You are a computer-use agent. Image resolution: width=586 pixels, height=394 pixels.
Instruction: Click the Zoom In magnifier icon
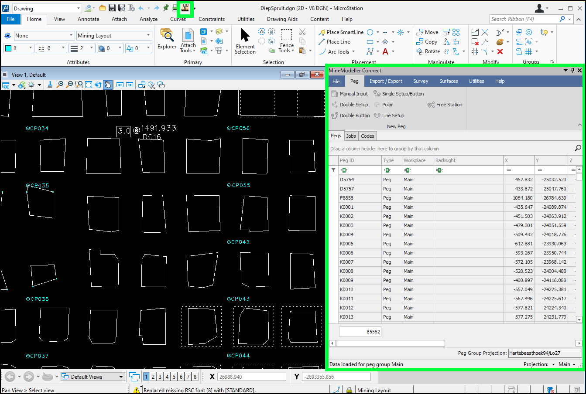click(60, 85)
